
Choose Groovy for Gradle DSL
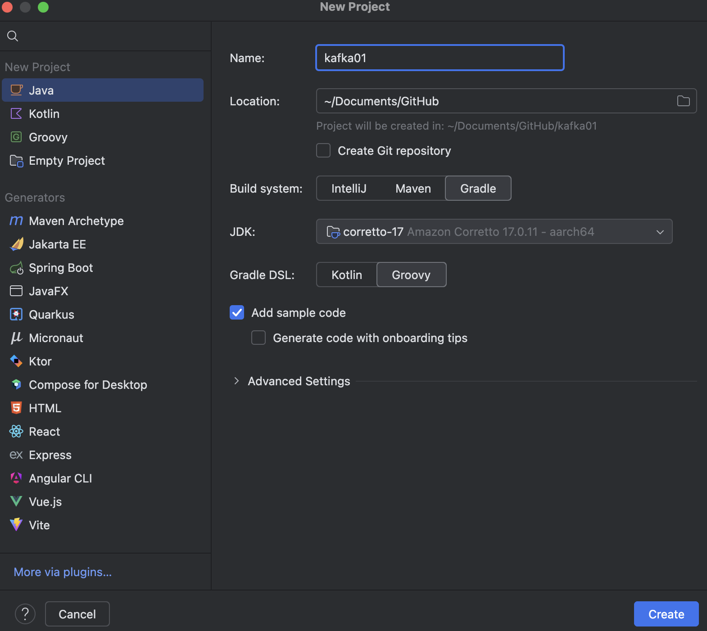[411, 275]
